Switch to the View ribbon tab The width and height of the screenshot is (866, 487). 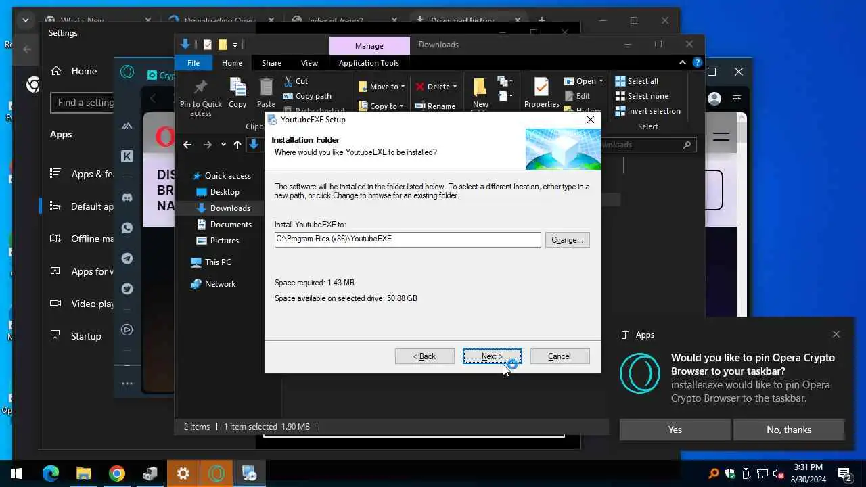click(309, 63)
